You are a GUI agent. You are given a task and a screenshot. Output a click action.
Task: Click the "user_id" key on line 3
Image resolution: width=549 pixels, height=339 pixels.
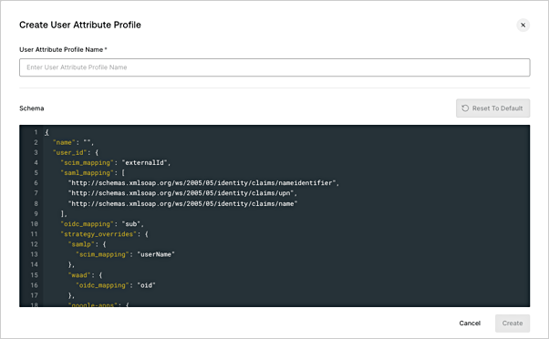69,152
